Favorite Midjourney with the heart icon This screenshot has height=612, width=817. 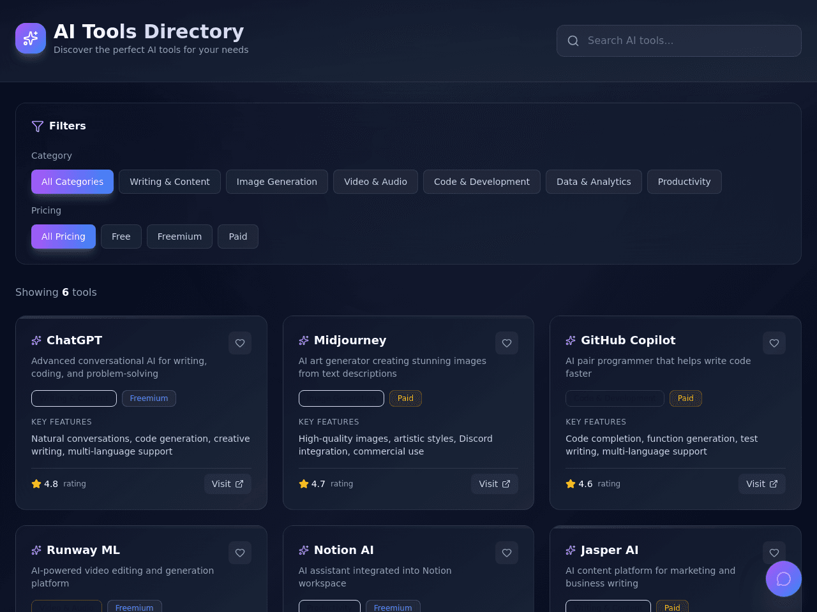point(507,343)
